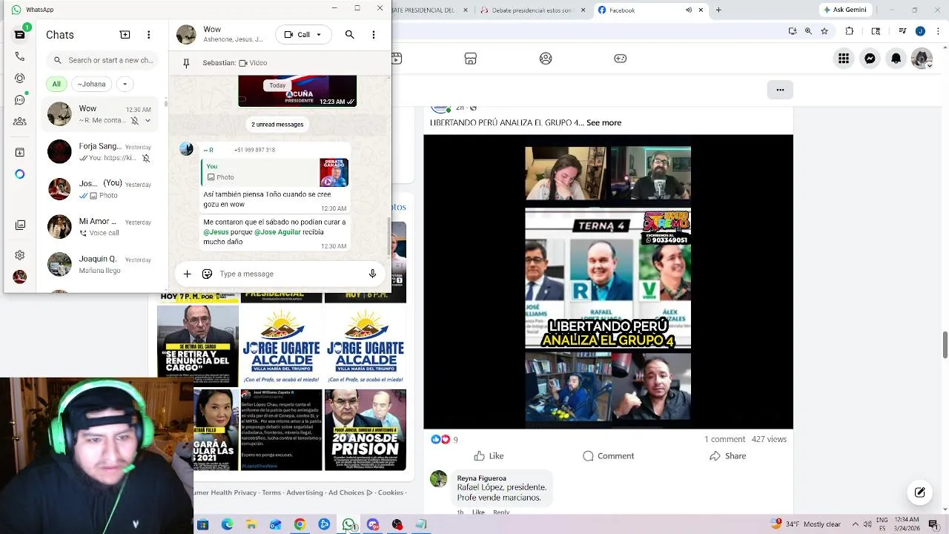Play the Libertando Perú video thumbnail
Screen dimensions: 949x534
click(608, 282)
